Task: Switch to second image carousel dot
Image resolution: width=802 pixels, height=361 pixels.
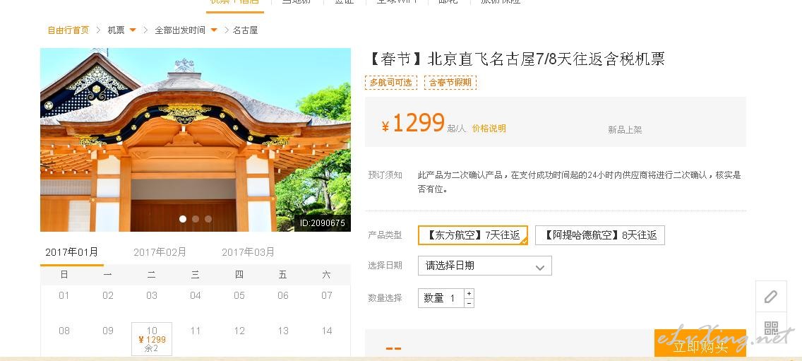Action: (196, 218)
